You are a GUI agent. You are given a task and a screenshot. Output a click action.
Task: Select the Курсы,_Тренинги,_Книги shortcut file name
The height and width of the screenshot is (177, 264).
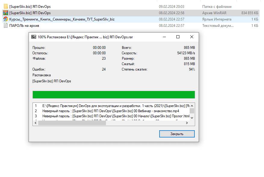tap(62, 19)
